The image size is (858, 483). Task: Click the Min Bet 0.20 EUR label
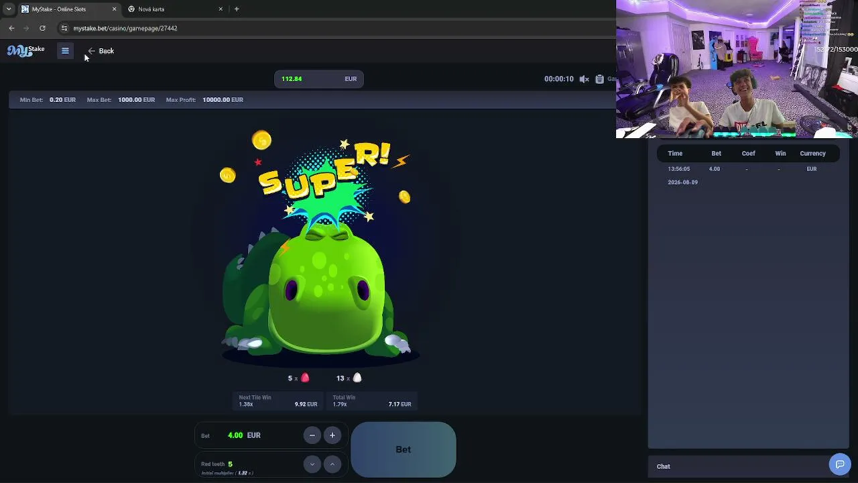[x=48, y=100]
